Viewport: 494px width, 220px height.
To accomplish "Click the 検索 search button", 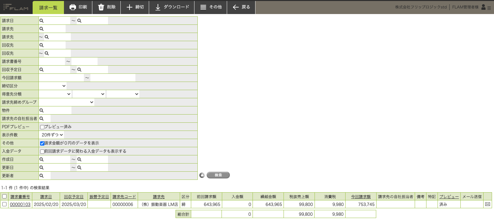I will click(x=218, y=175).
